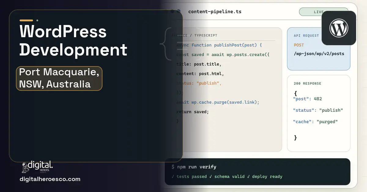Click the "return saved;" code line
The height and width of the screenshot is (192, 367).
193,112
